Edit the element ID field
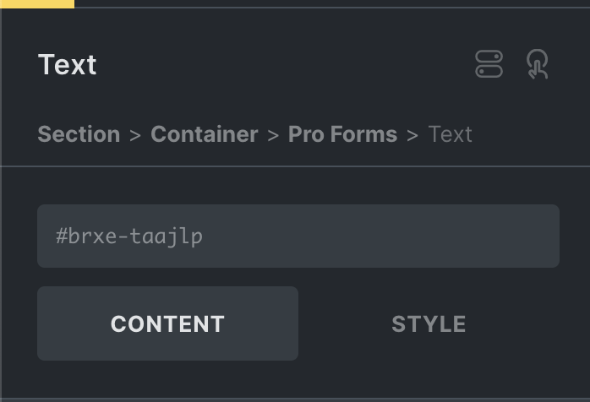The width and height of the screenshot is (590, 402). (298, 236)
